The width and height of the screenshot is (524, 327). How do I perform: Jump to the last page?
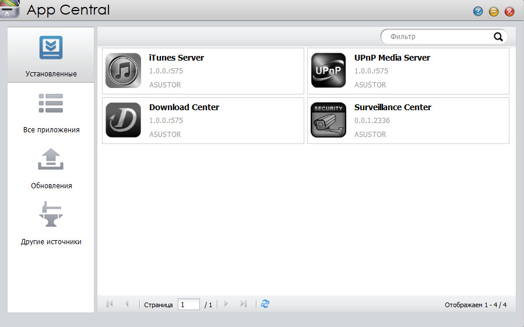[244, 304]
